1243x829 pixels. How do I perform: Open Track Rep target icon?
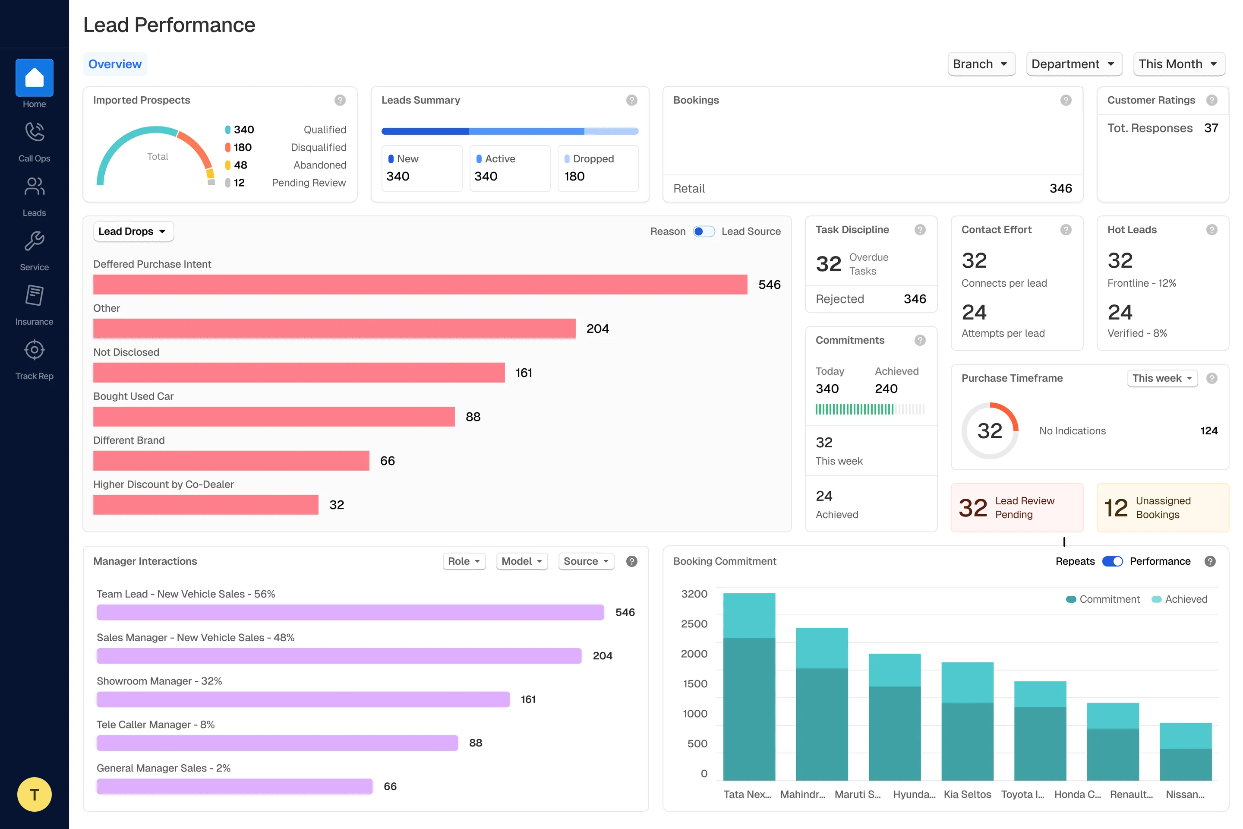[35, 349]
